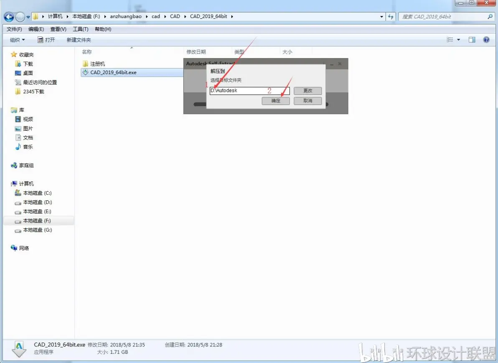Image resolution: width=498 pixels, height=363 pixels.
Task: Open the recent pages dropdown beside forward arrow
Action: [28, 17]
